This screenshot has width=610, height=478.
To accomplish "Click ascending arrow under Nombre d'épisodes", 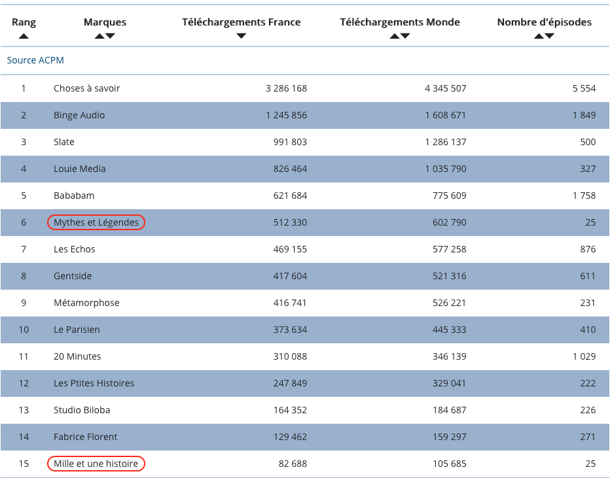I will pos(539,36).
